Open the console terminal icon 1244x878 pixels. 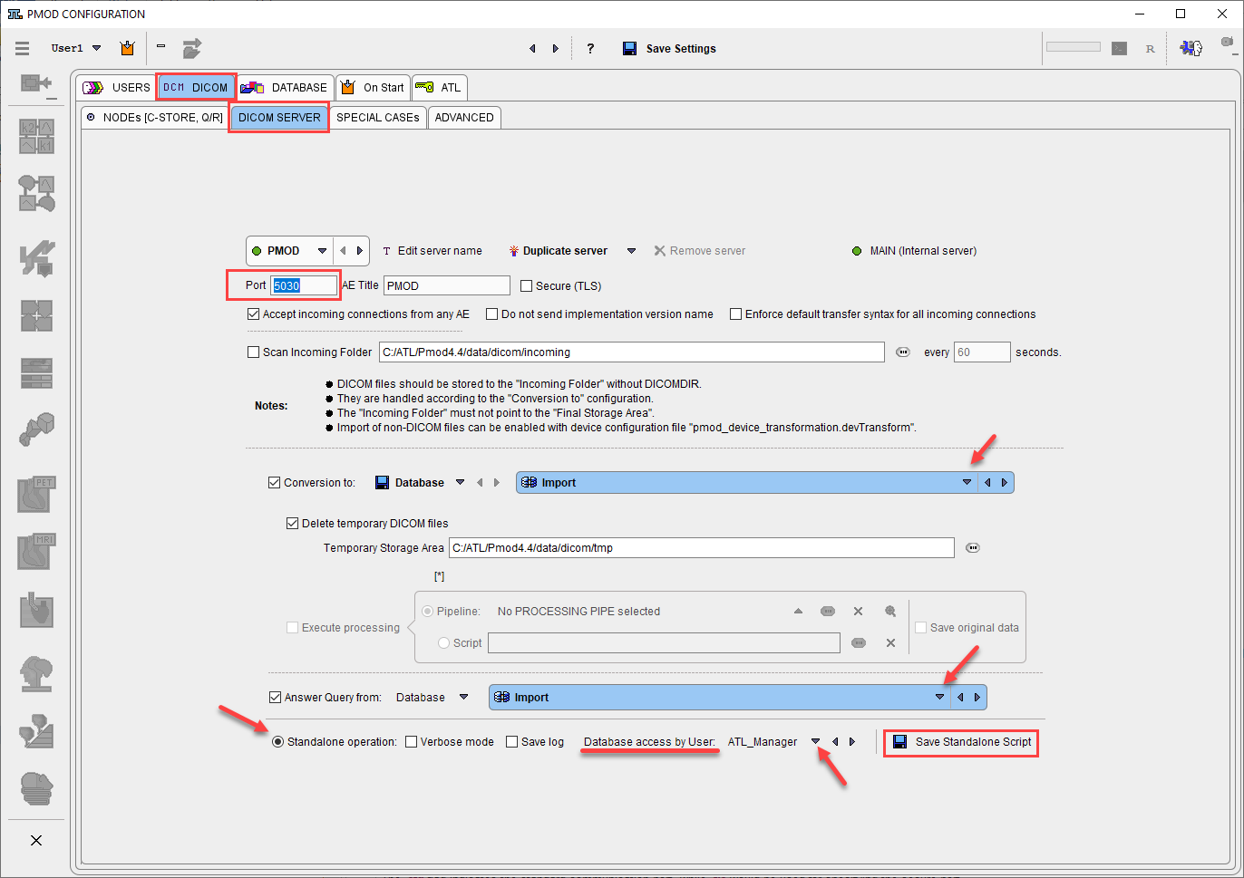pyautogui.click(x=1120, y=48)
